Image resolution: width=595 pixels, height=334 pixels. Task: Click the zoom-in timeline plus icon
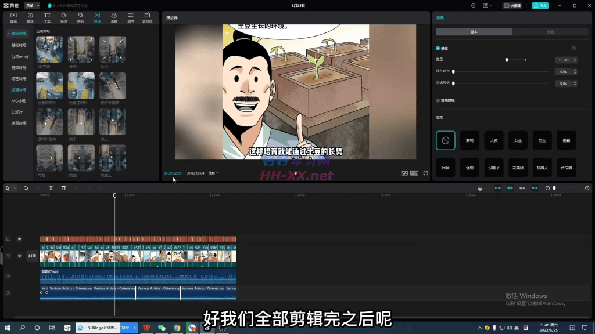coord(587,188)
